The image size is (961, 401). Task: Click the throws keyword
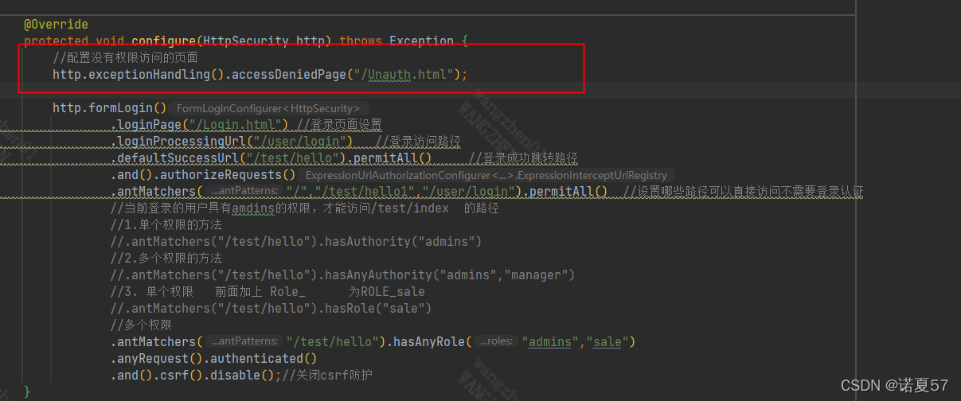click(361, 41)
